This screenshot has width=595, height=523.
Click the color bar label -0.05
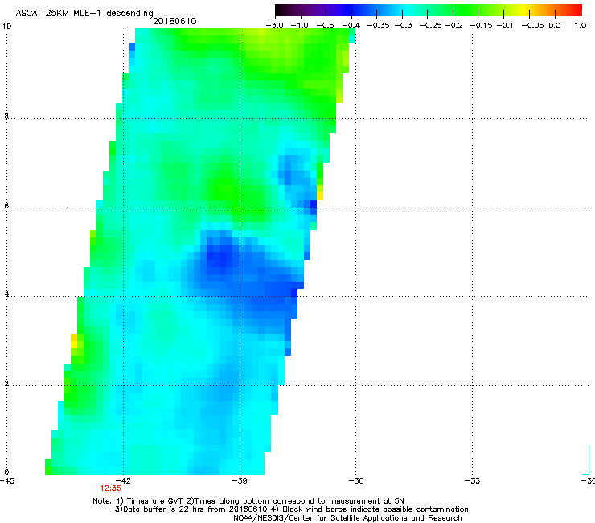click(x=533, y=26)
